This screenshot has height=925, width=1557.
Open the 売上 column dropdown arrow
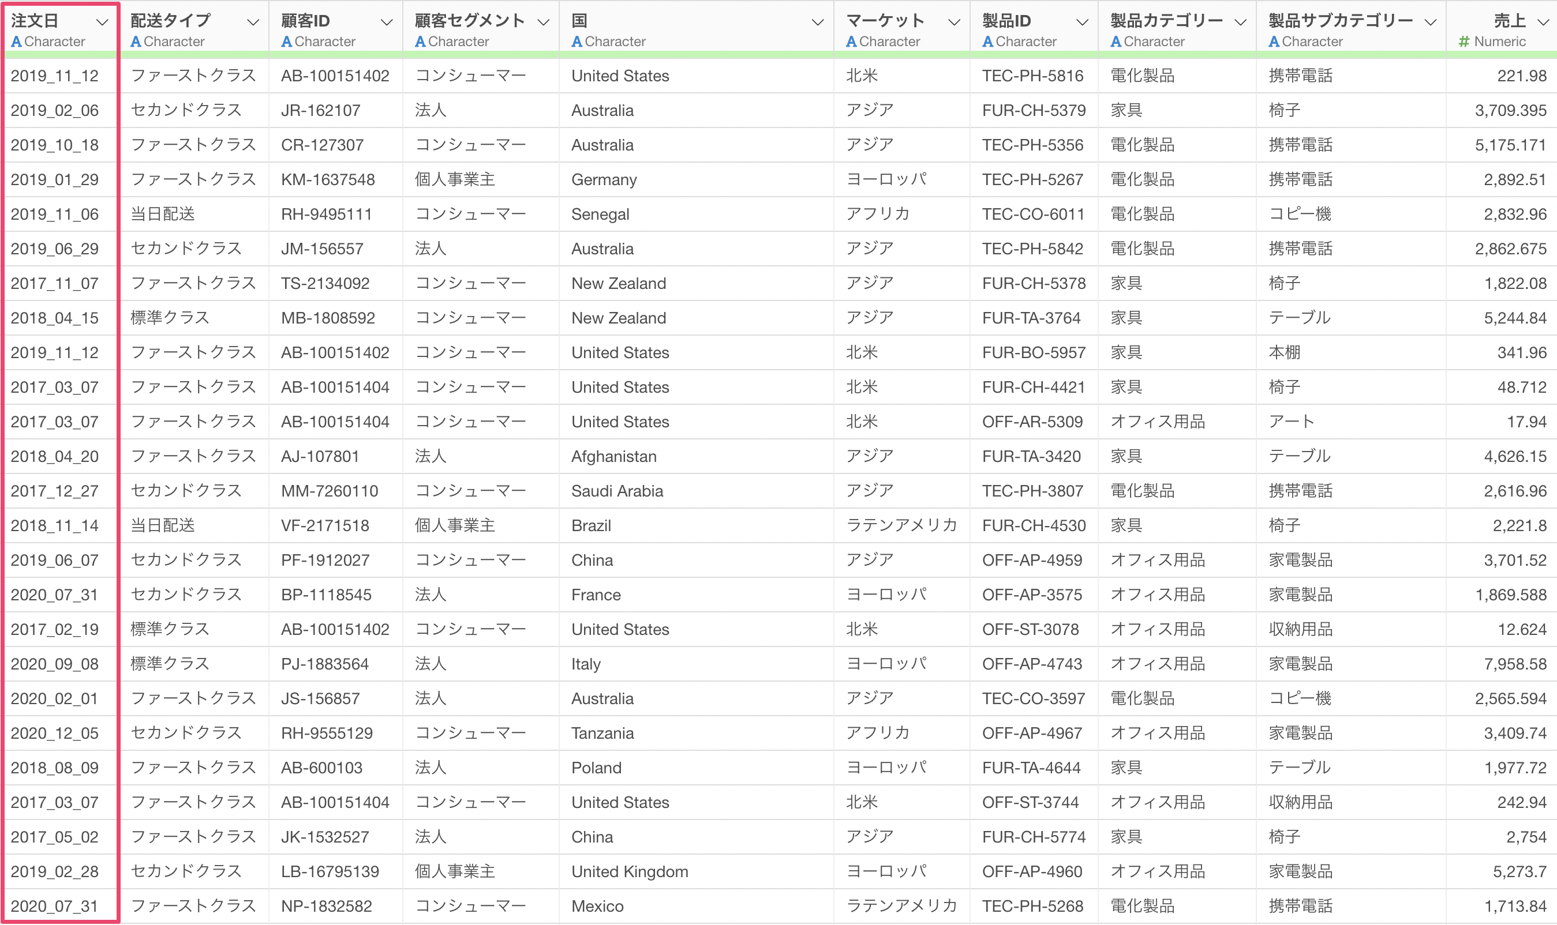[x=1543, y=22]
